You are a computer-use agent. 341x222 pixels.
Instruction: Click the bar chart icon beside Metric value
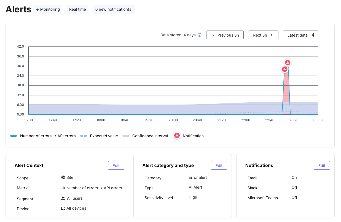pyautogui.click(x=63, y=188)
